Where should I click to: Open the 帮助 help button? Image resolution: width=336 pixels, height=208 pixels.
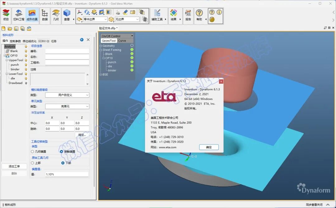pyautogui.click(x=199, y=15)
